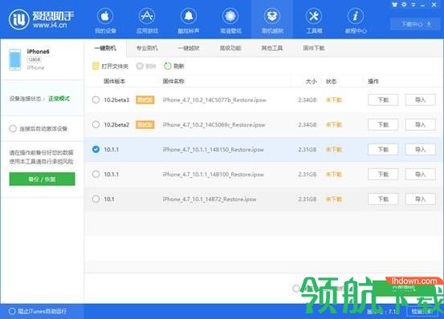444x319 pixels.
Task: Import firmware for the 10.1 14B72 row
Action: [x=420, y=200]
